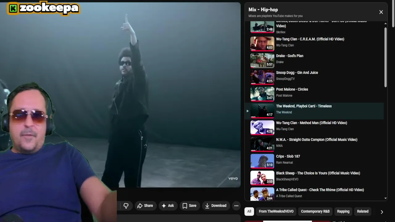Open Snoop Dogg - Gin And Juice title
The height and width of the screenshot is (222, 395).
(297, 72)
